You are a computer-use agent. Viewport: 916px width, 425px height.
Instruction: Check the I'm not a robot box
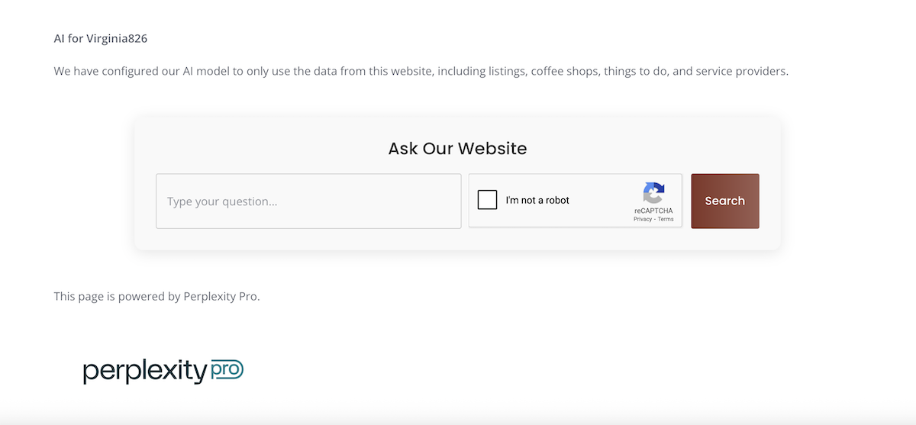pyautogui.click(x=487, y=200)
